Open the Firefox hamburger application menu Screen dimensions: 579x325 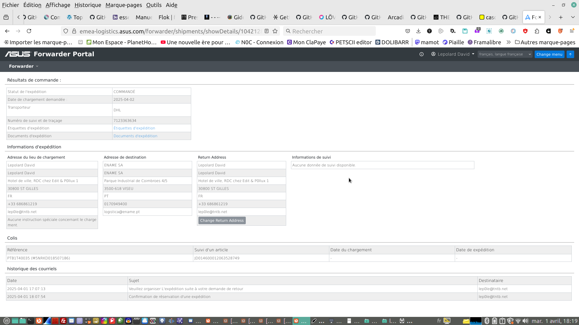572,31
